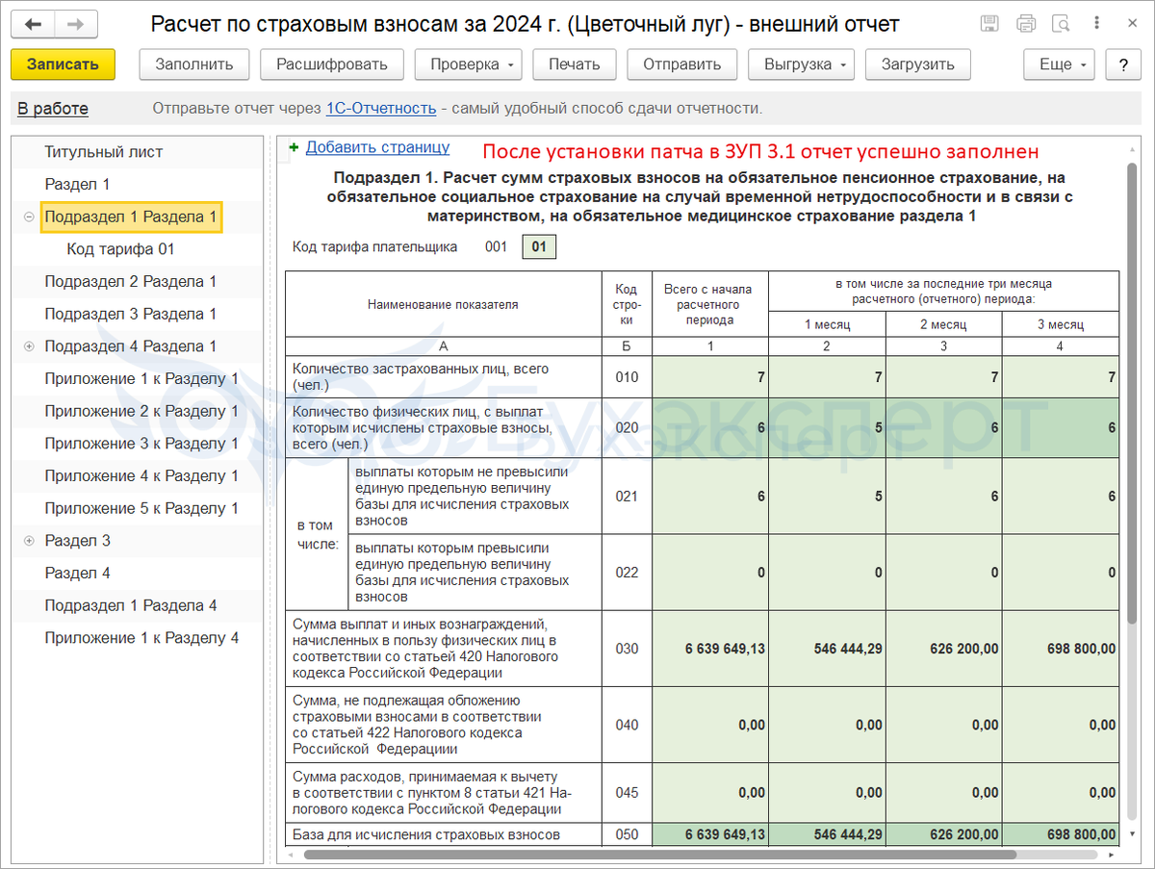Open the print preview icon in title bar

click(x=1061, y=24)
